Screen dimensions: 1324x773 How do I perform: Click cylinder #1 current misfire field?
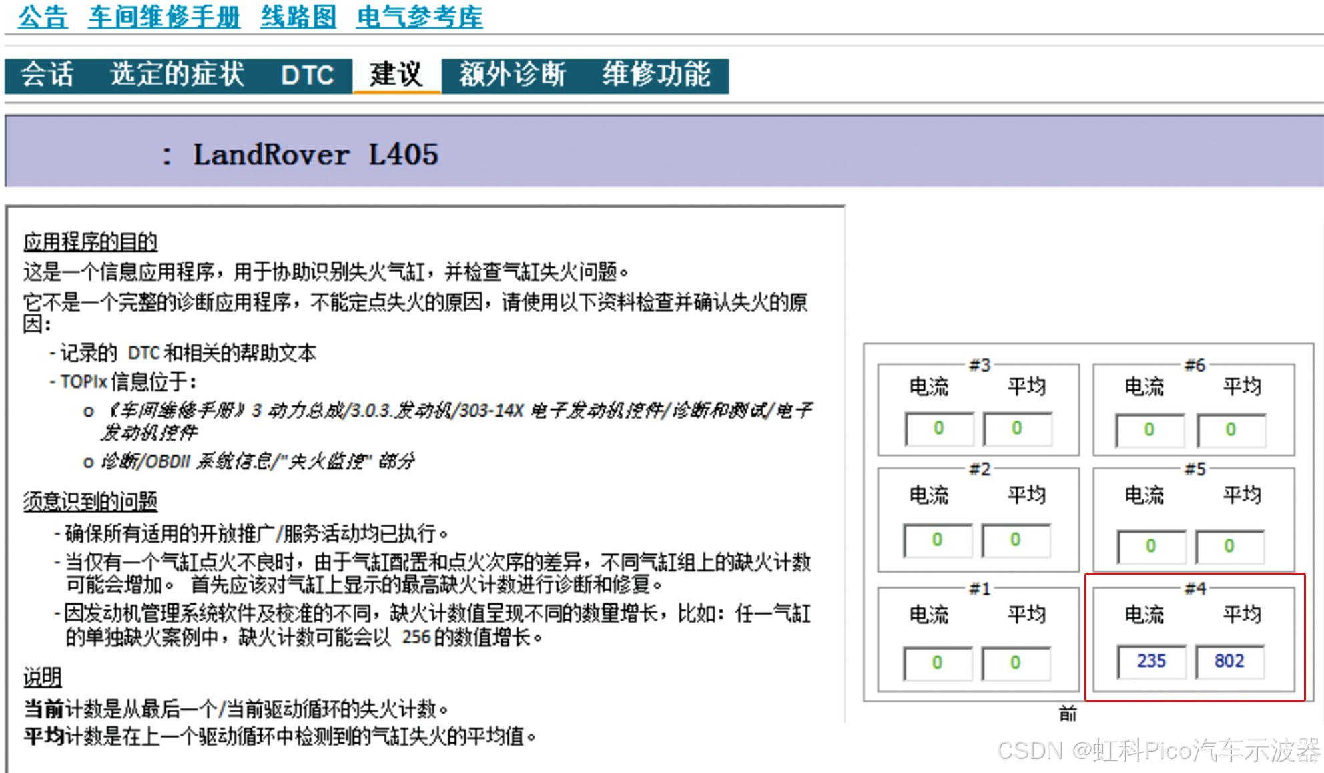click(x=937, y=663)
